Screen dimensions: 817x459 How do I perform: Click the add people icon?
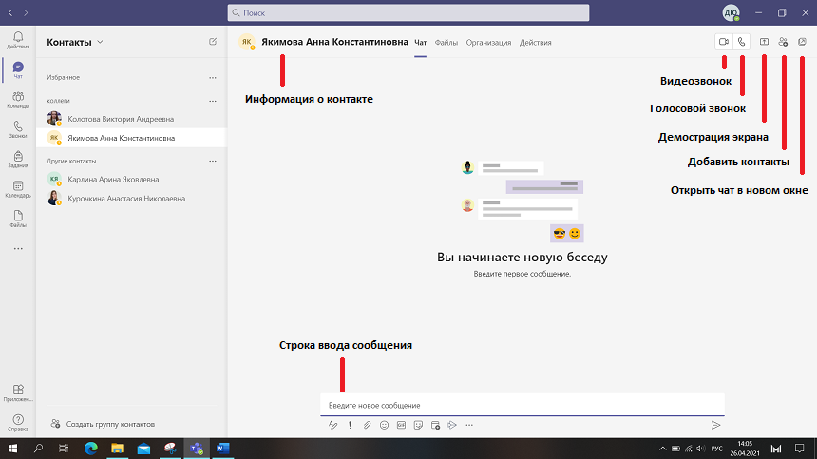(783, 42)
